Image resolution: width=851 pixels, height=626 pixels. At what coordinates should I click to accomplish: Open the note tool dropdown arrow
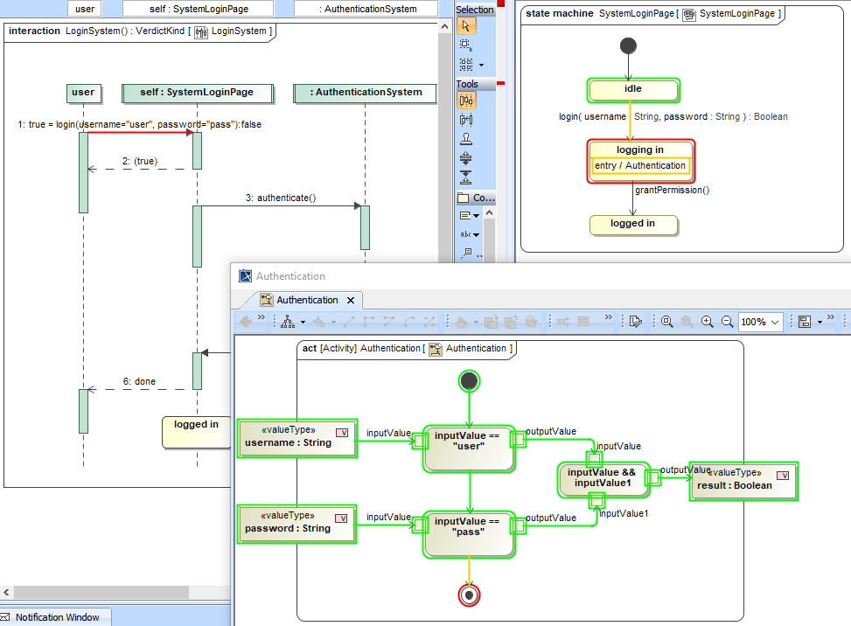(477, 215)
